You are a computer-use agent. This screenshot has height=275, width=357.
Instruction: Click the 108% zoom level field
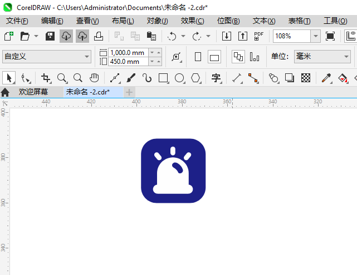[x=292, y=36]
